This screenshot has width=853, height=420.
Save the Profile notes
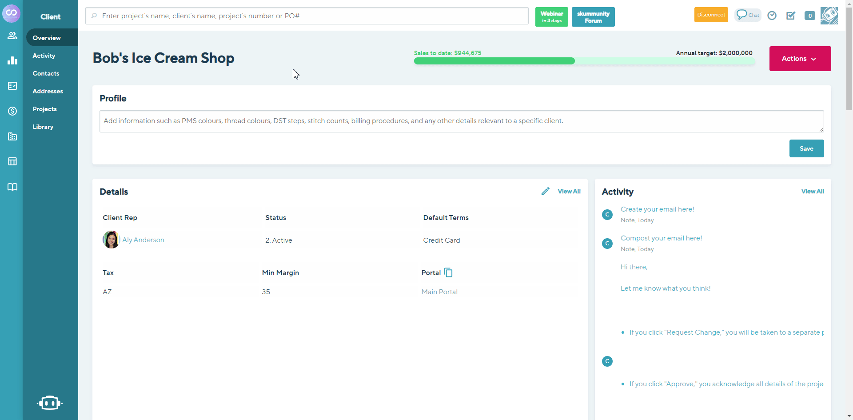click(806, 148)
